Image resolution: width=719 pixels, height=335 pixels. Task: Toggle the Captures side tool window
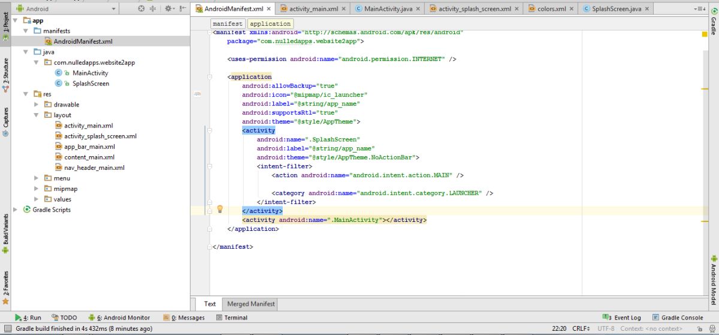tap(5, 123)
